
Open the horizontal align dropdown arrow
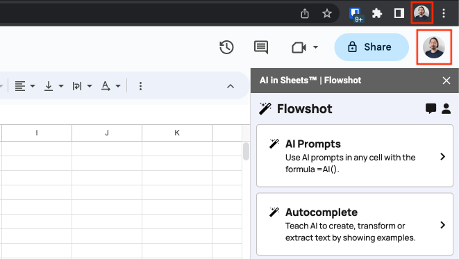33,86
